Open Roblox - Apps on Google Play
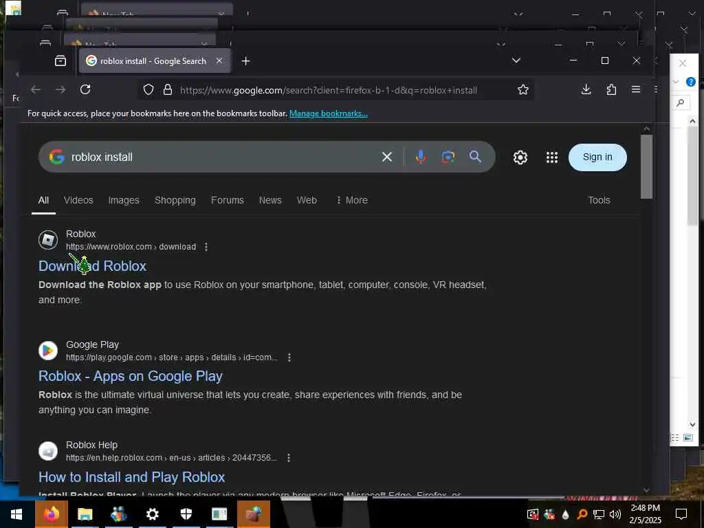Viewport: 704px width, 528px height. click(130, 376)
